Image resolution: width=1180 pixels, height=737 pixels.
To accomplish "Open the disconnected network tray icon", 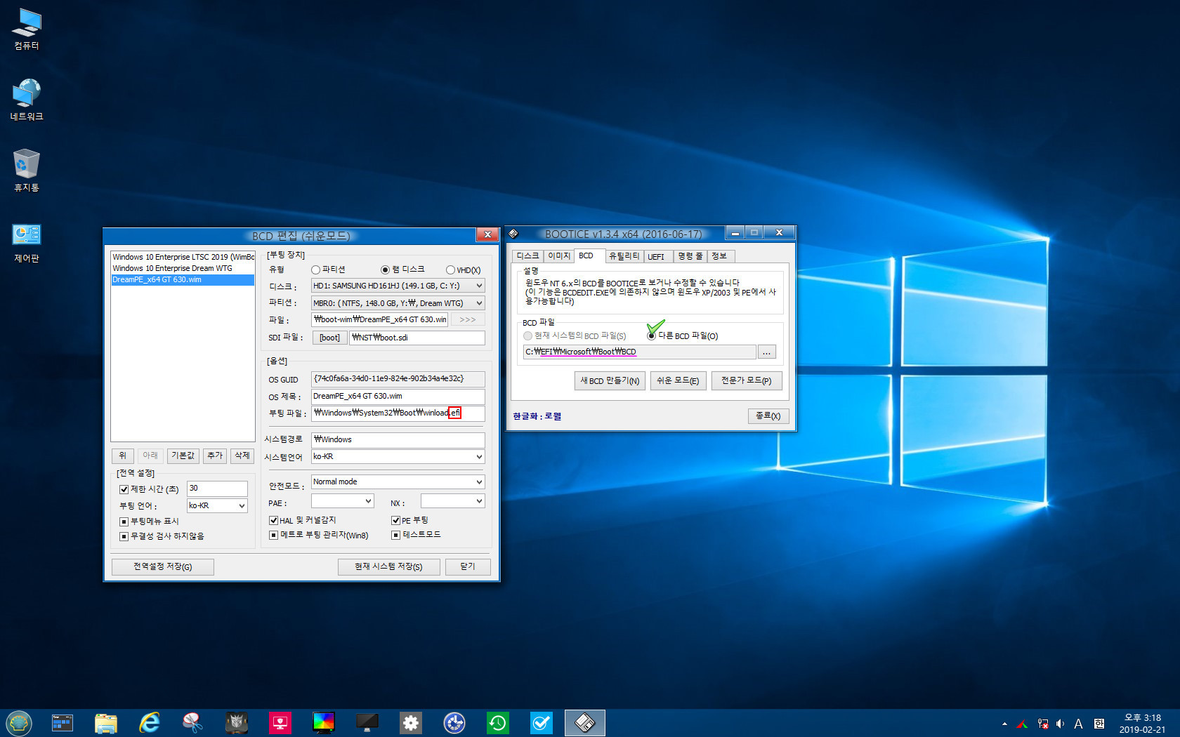I will tap(1042, 724).
